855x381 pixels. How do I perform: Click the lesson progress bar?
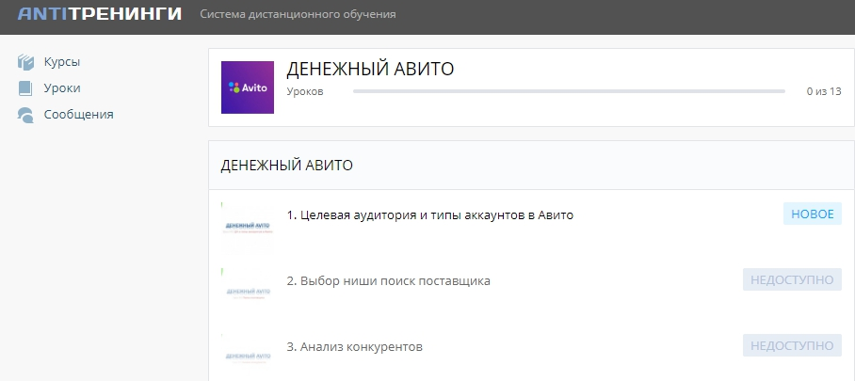tap(569, 91)
